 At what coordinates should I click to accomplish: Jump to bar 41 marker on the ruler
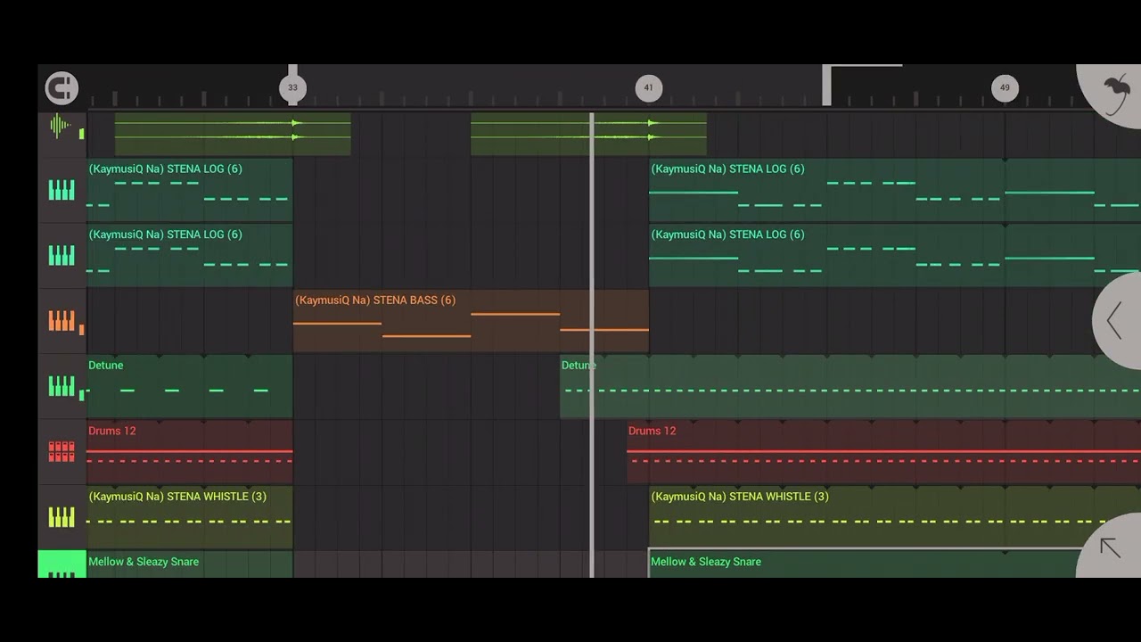click(648, 88)
